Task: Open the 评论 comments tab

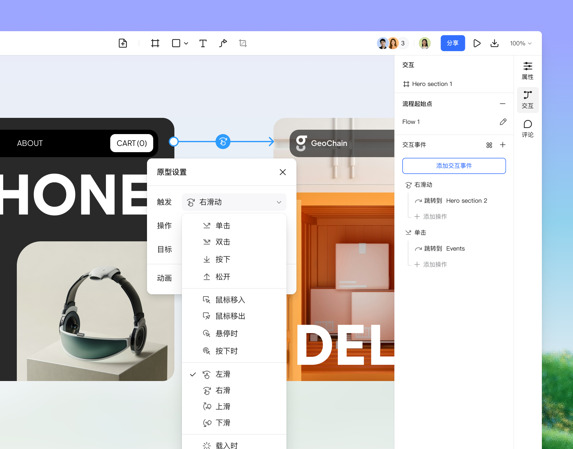Action: (x=528, y=128)
